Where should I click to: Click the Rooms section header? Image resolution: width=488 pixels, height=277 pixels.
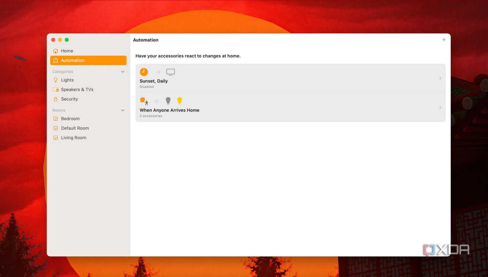coord(59,110)
